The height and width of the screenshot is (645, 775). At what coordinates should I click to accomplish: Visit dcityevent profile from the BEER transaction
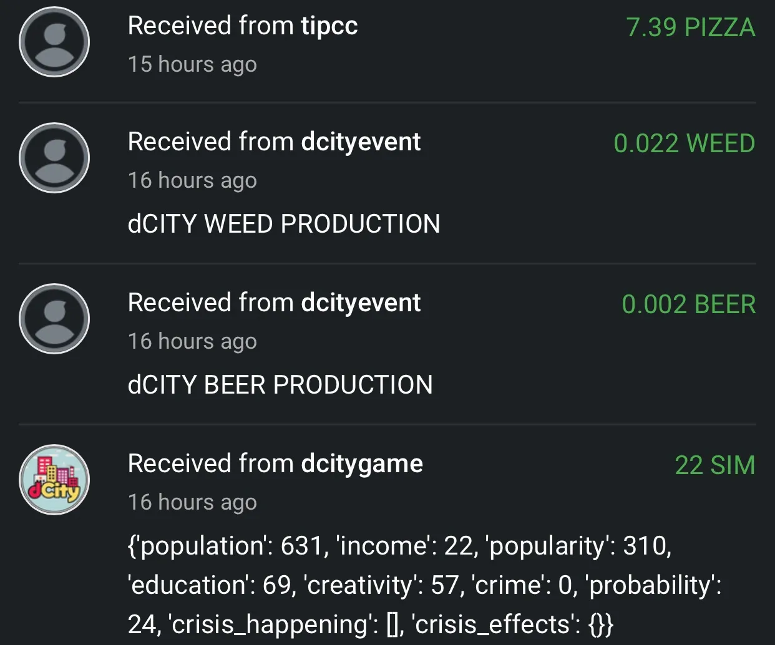click(x=361, y=303)
